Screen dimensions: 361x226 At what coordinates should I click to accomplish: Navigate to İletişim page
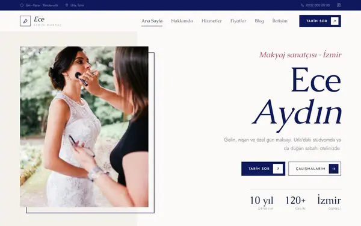click(280, 21)
